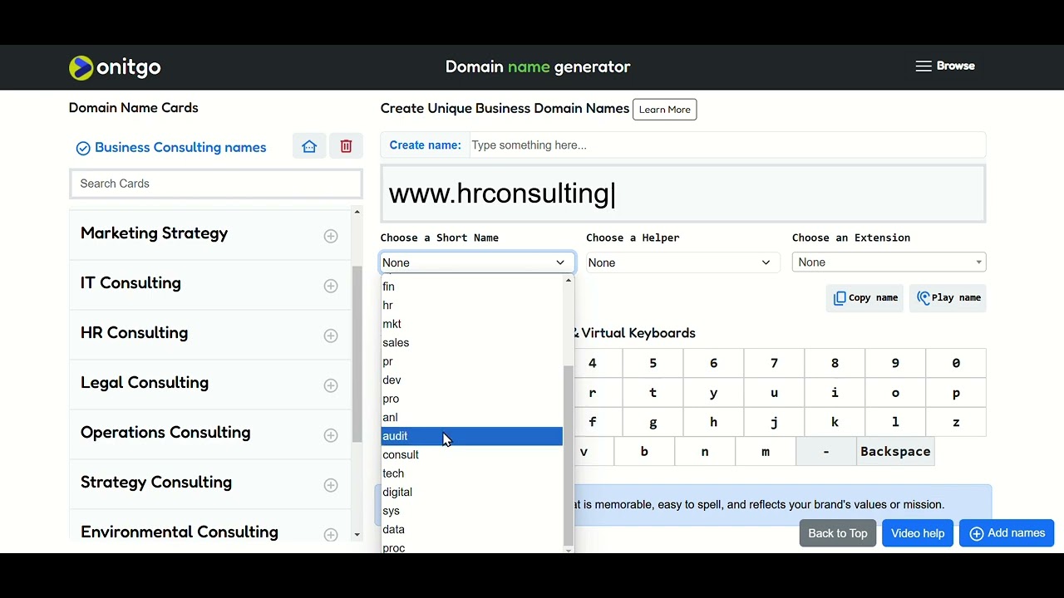Choose 'mkt' in the dropdown list
Screen dimensions: 1064x598
pyautogui.click(x=471, y=324)
